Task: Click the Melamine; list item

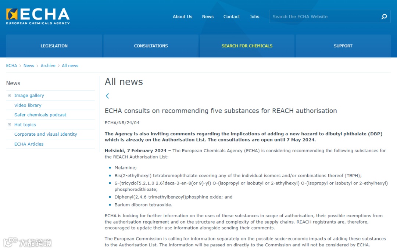Action: 126,168
